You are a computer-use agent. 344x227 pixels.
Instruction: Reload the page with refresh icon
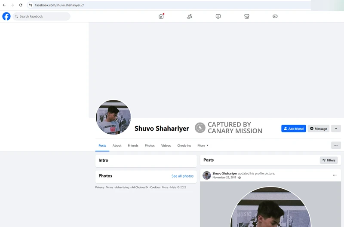click(x=21, y=5)
